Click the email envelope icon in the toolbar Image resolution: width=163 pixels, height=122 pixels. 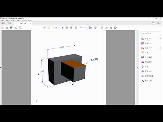[16, 28]
